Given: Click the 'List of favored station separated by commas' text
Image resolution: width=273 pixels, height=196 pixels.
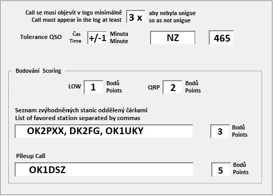Looking at the screenshot, I should [78, 118].
